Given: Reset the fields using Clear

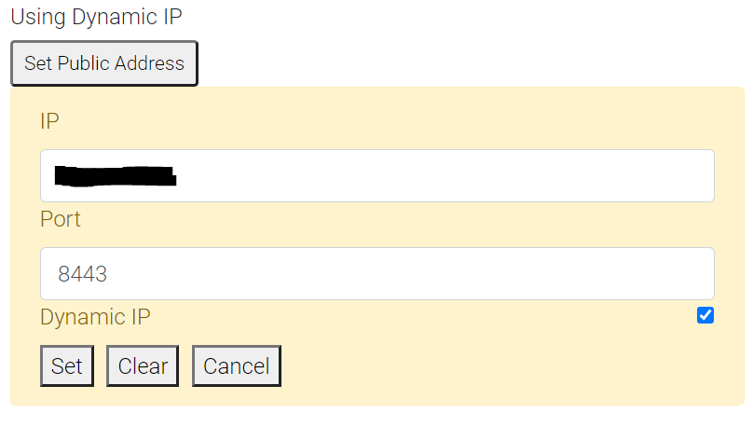Looking at the screenshot, I should click(x=143, y=365).
